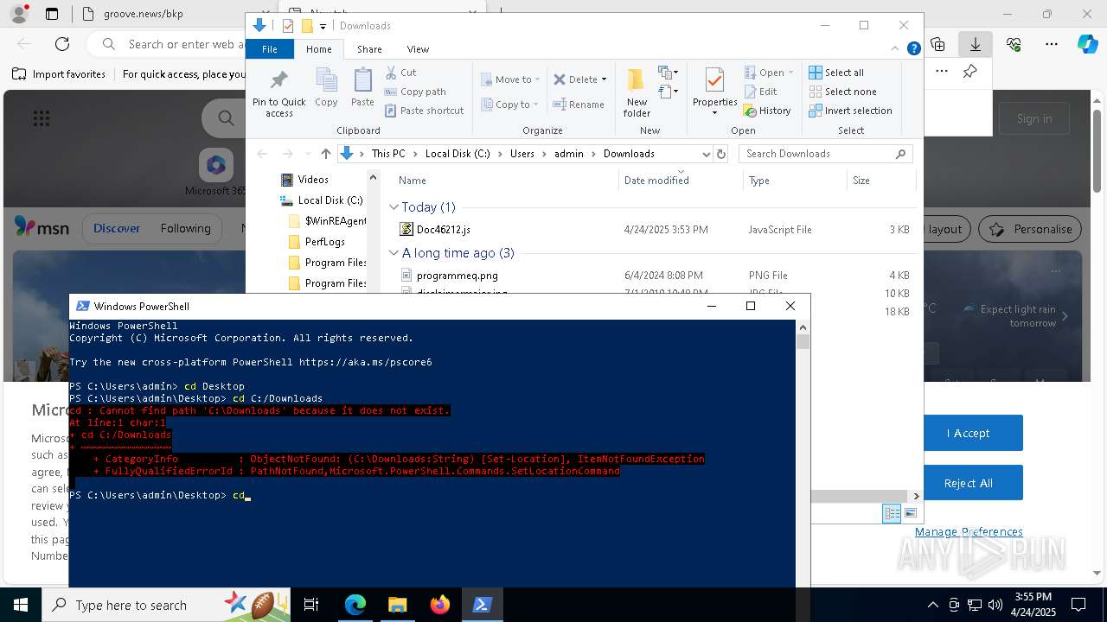Viewport: 1107px width, 622px height.
Task: Collapse the A long time ago (3) group
Action: click(394, 253)
